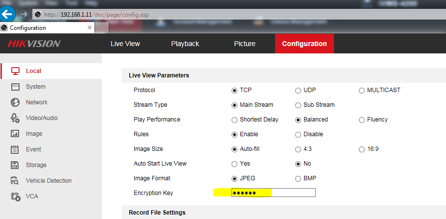Enable Auto Start Live View Yes
The height and width of the screenshot is (219, 446).
pos(235,164)
